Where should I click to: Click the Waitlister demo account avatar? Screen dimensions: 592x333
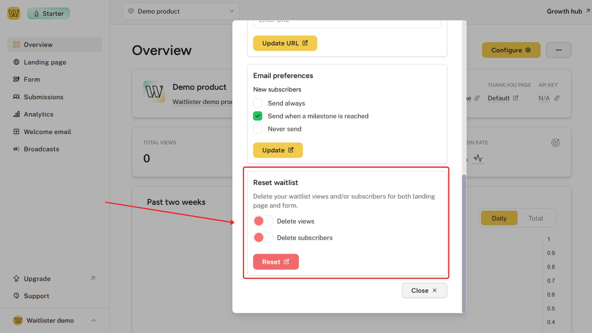[x=18, y=320]
